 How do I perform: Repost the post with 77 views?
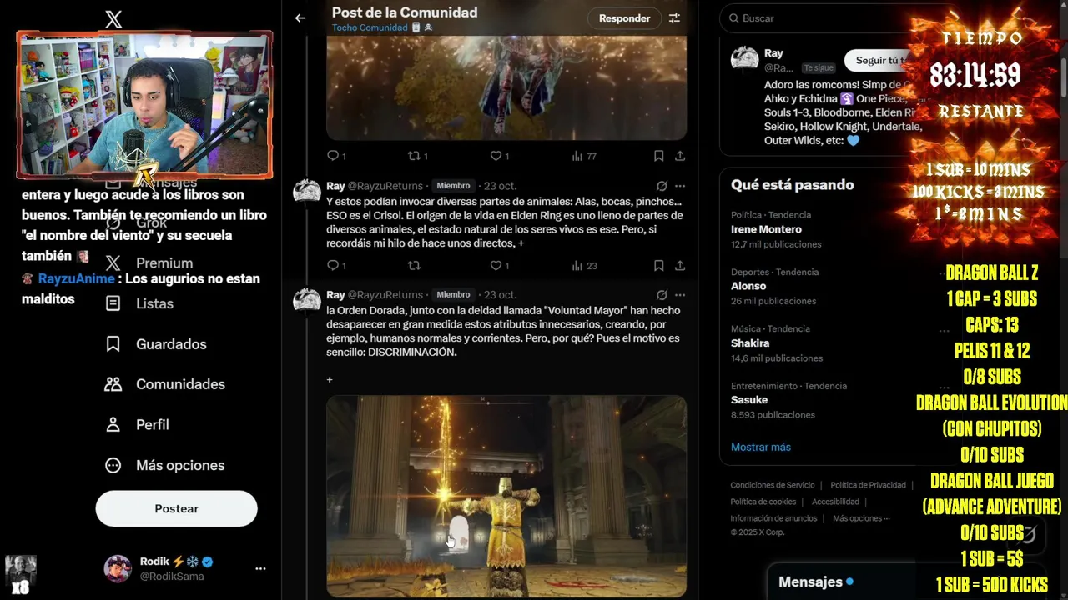[x=417, y=156]
